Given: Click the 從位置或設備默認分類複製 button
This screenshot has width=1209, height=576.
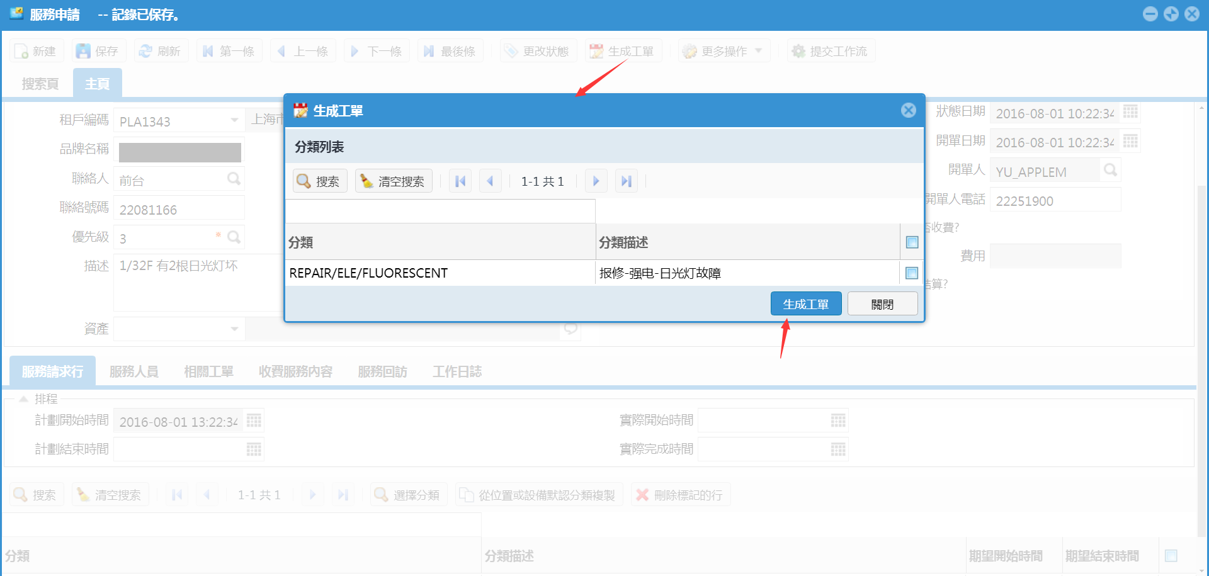Looking at the screenshot, I should click(x=539, y=495).
